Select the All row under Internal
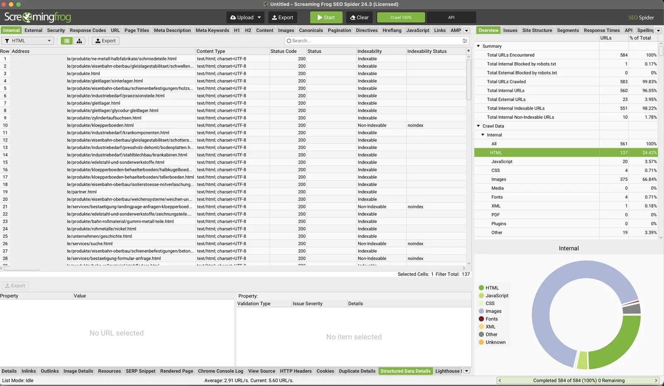The image size is (664, 386). (566, 144)
